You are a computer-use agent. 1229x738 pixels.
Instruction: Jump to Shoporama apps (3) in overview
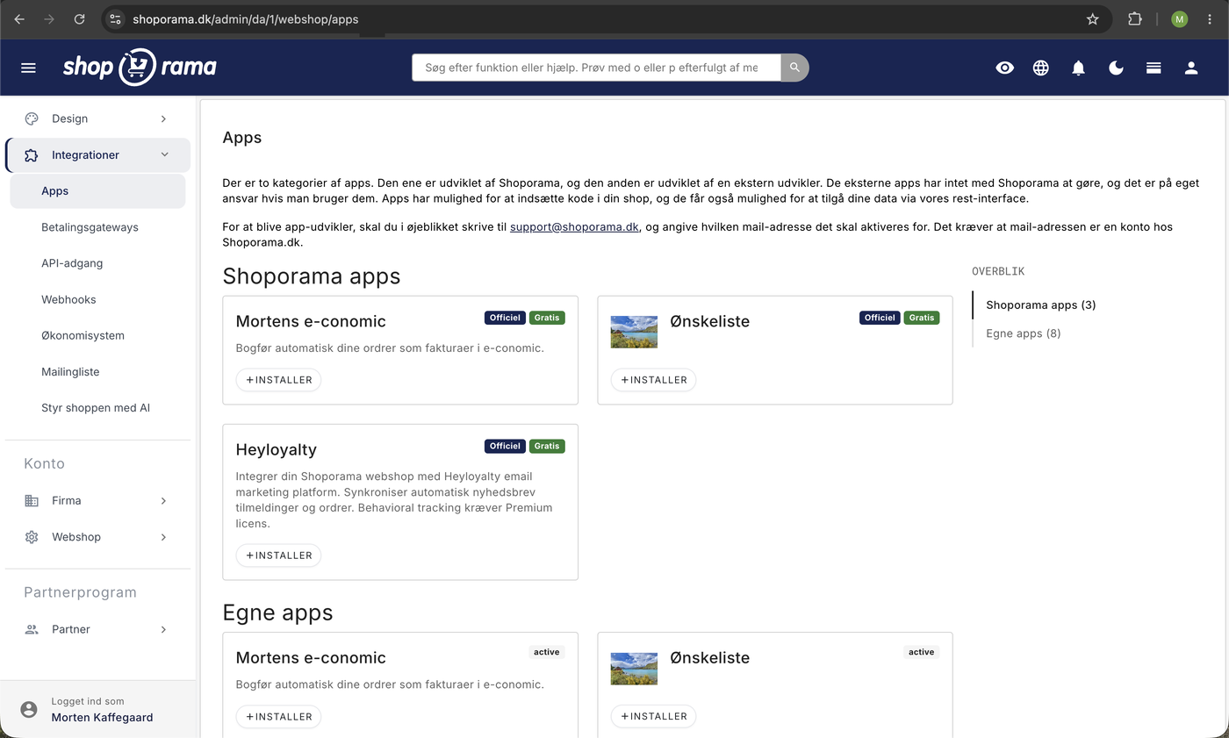[1041, 305]
